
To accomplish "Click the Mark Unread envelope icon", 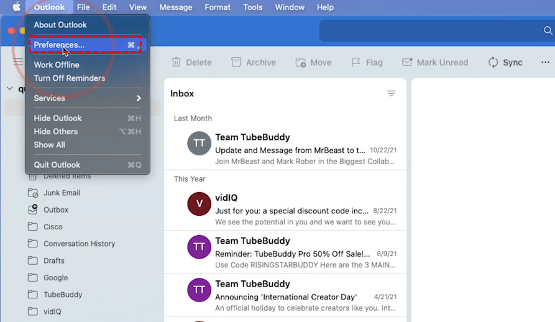I will 407,62.
